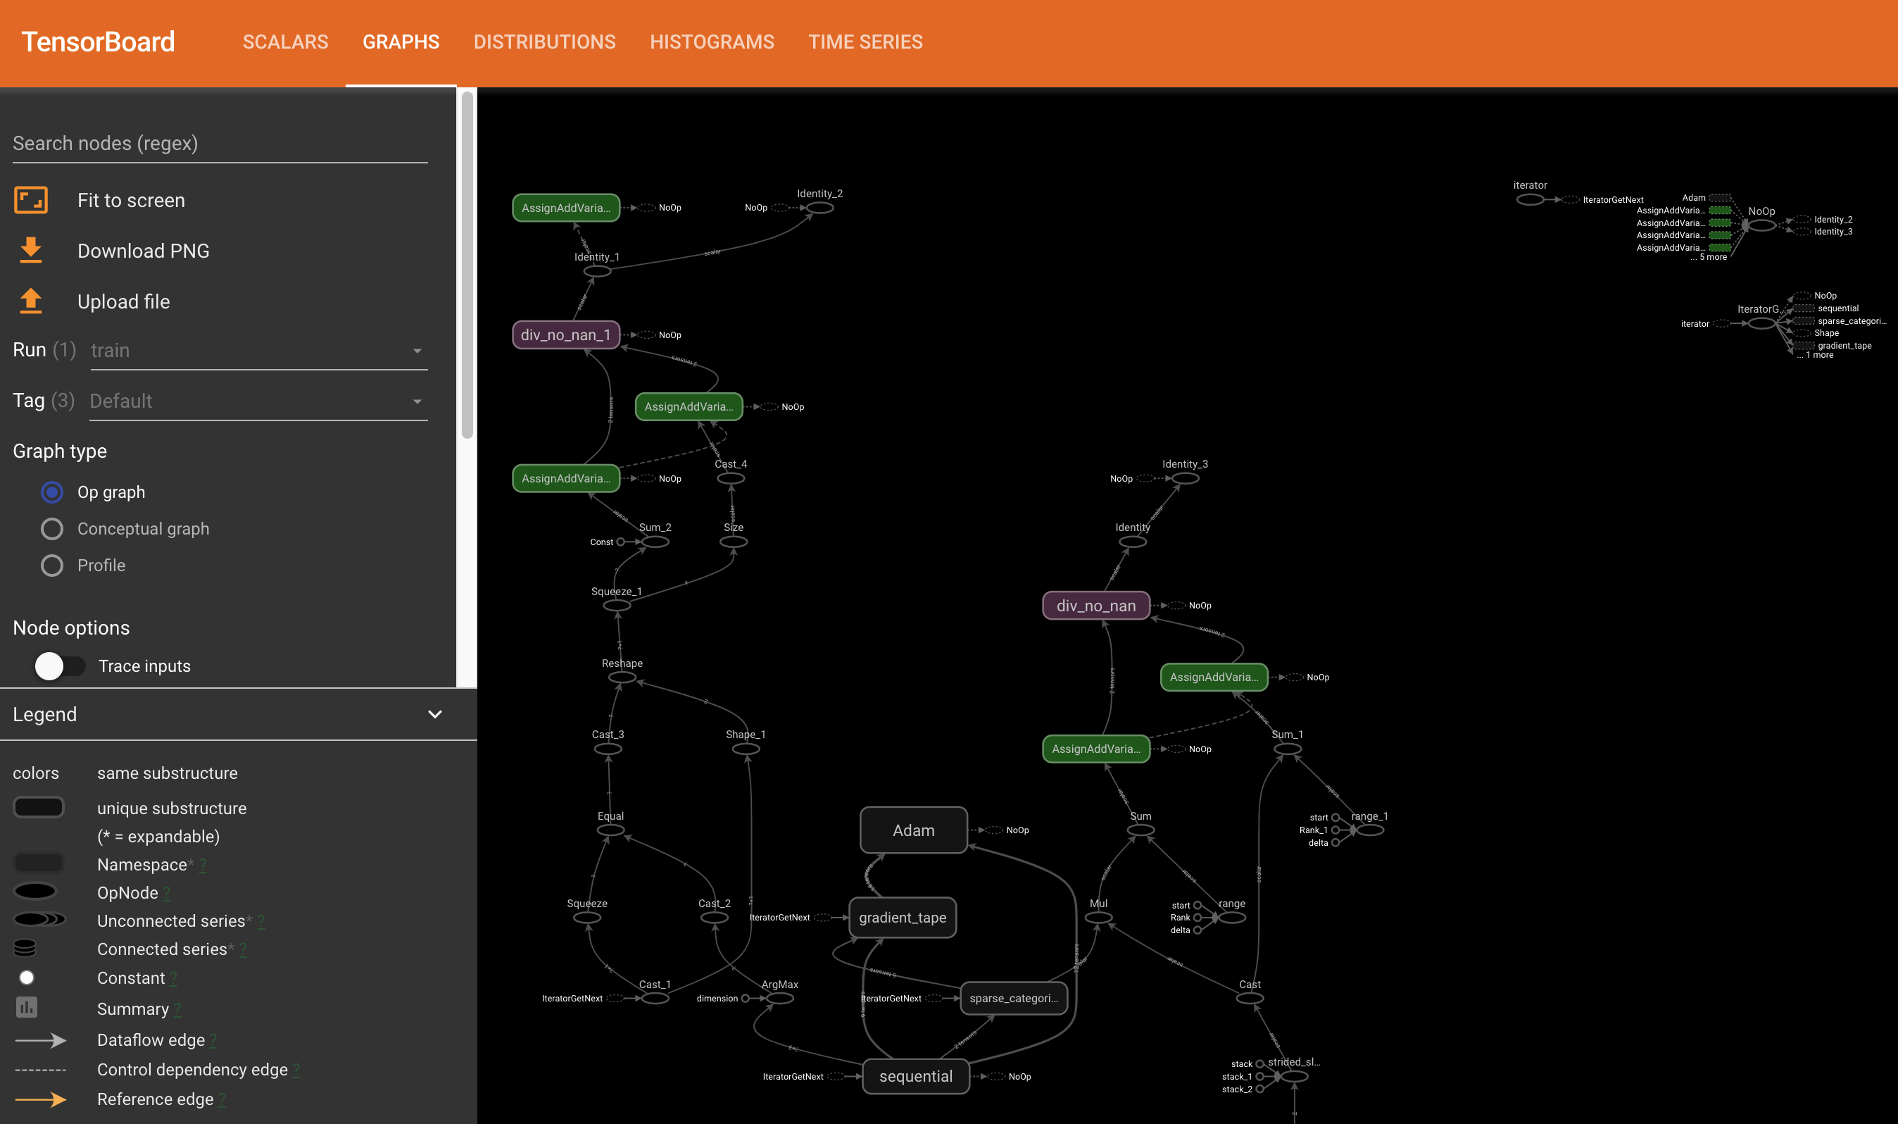1898x1124 pixels.
Task: Select the Profile radio button
Action: pos(51,565)
